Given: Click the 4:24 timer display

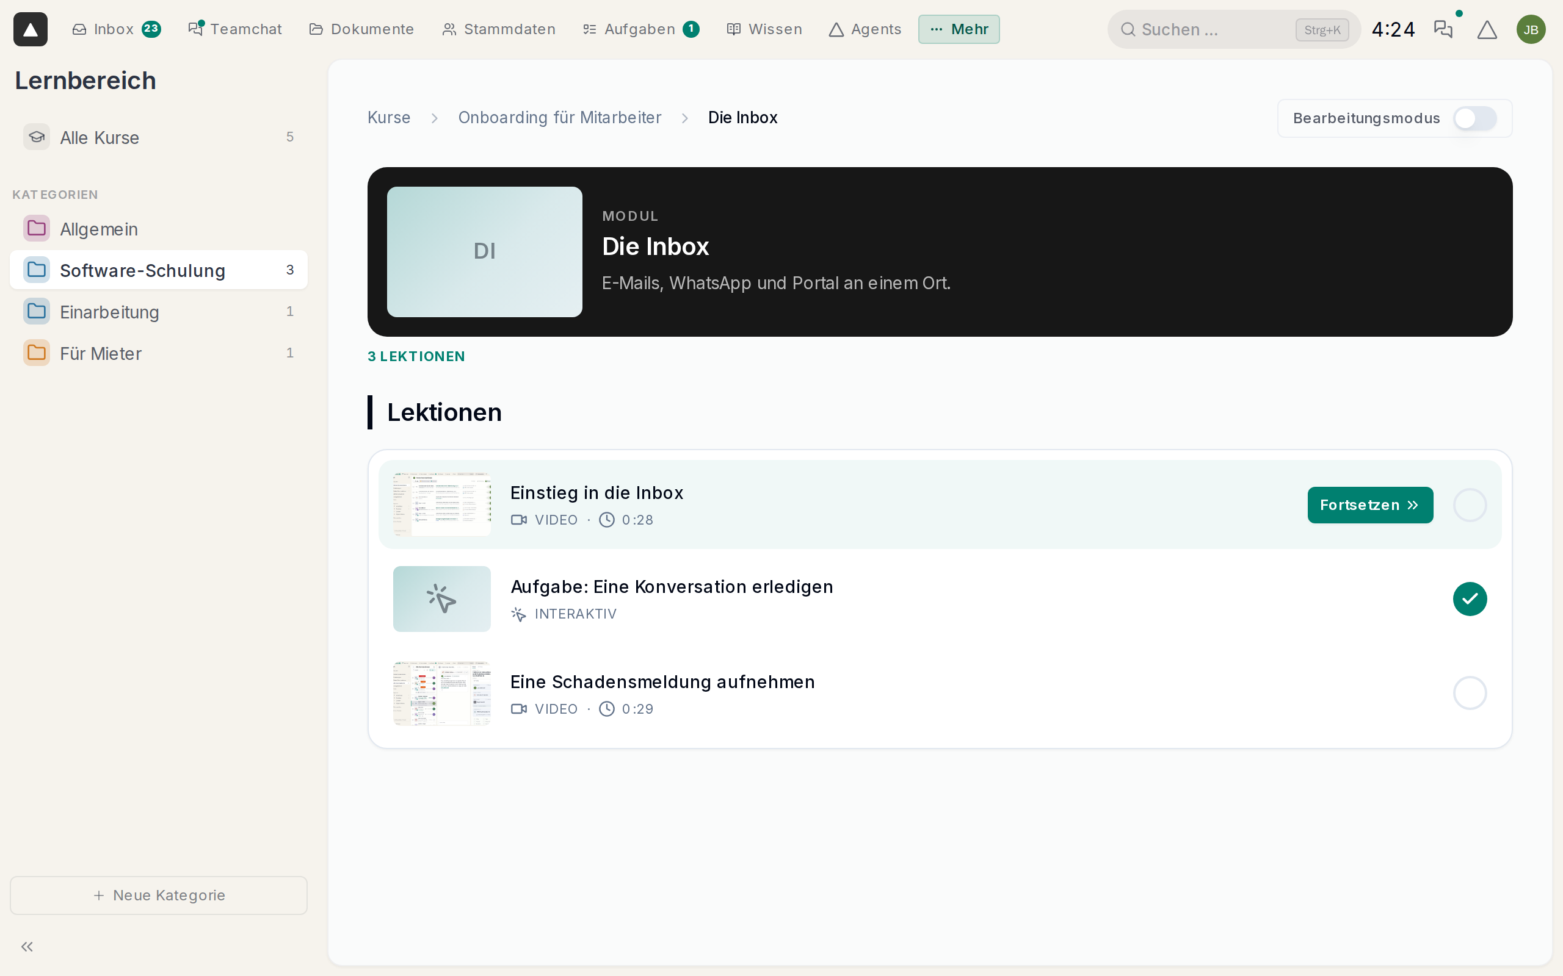Looking at the screenshot, I should [1393, 29].
